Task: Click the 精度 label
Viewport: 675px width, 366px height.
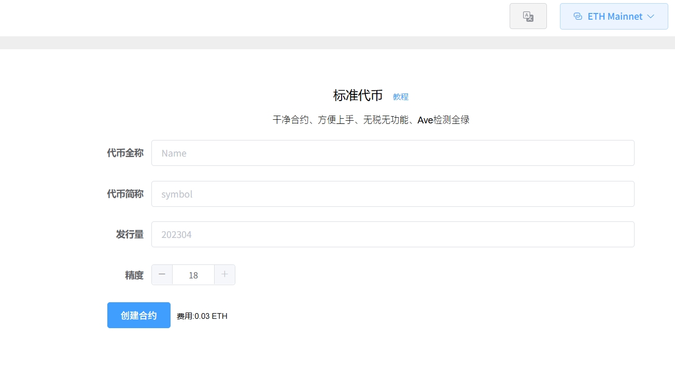Action: tap(134, 275)
